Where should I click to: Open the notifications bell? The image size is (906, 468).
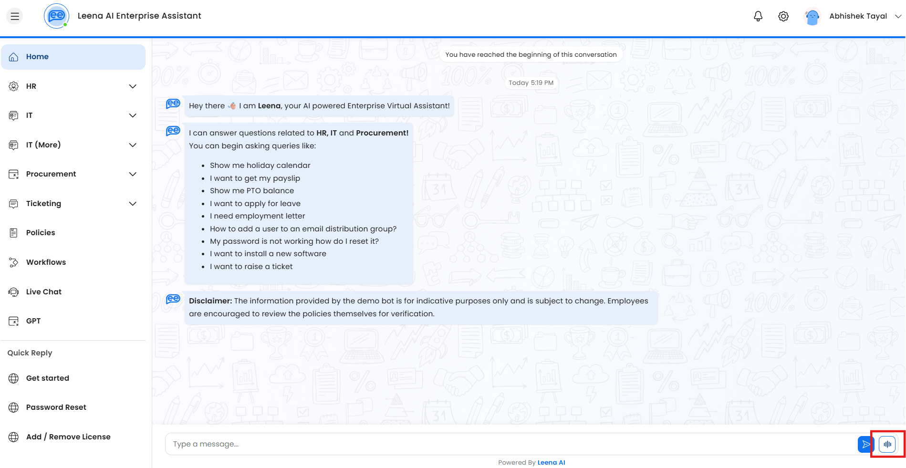(x=758, y=16)
